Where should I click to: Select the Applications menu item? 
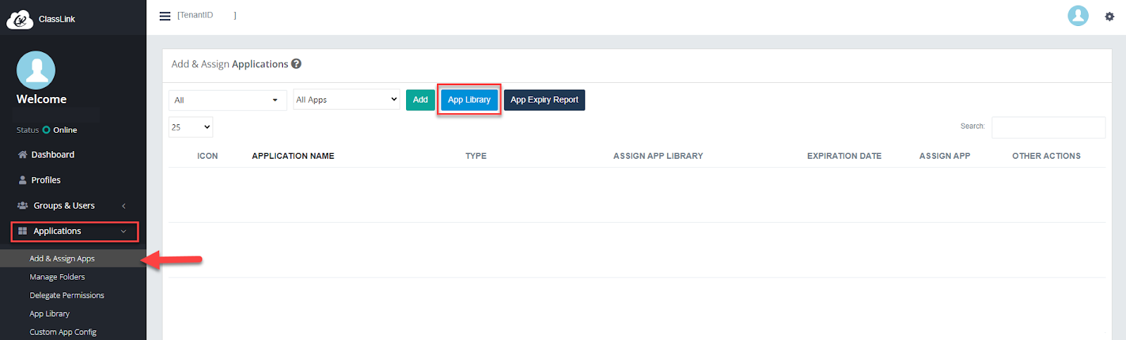click(75, 231)
